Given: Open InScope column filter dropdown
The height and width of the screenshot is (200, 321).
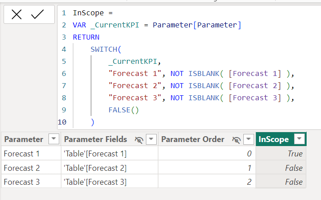Looking at the screenshot, I should click(299, 139).
